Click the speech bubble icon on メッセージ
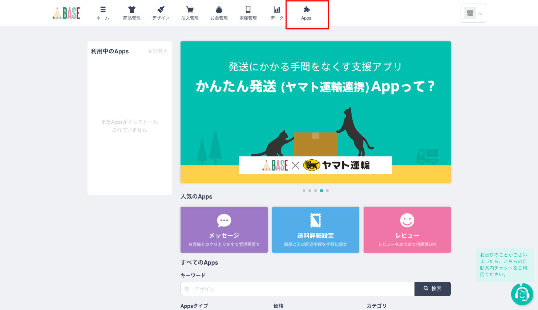Viewport: 538px width, 310px height. click(x=224, y=220)
